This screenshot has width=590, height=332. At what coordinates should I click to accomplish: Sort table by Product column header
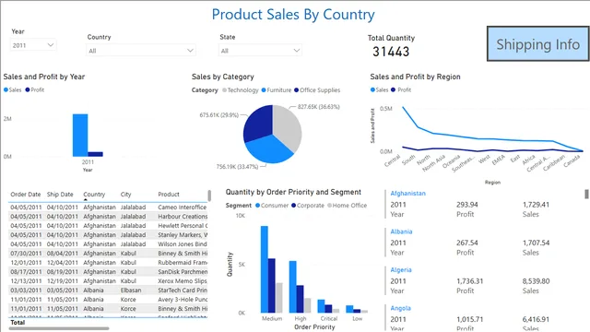click(x=169, y=195)
